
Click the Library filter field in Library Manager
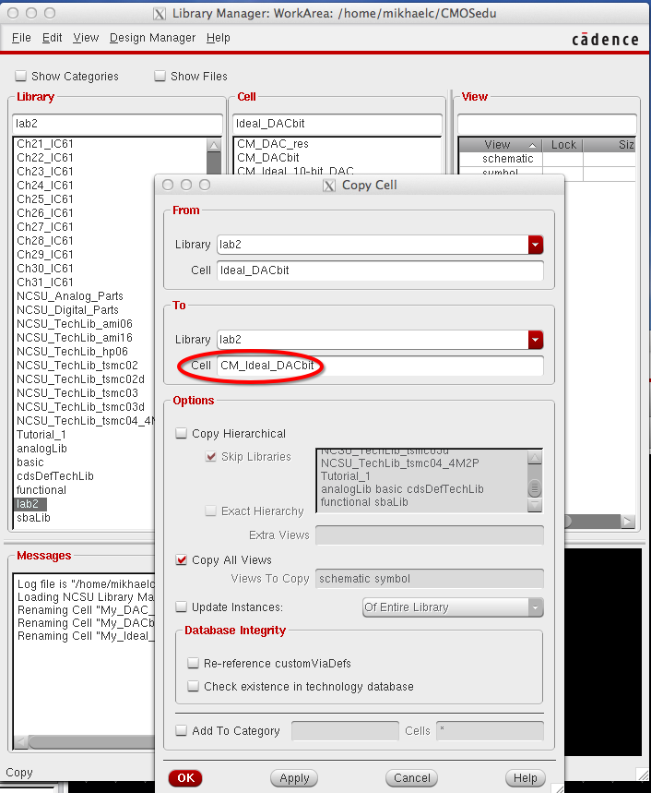(x=117, y=124)
